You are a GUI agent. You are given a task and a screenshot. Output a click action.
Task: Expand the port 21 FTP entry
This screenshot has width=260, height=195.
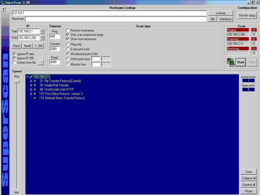(x=31, y=81)
